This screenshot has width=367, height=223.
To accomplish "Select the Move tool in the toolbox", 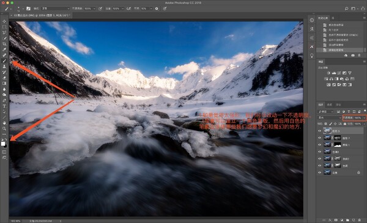I will click(x=4, y=21).
